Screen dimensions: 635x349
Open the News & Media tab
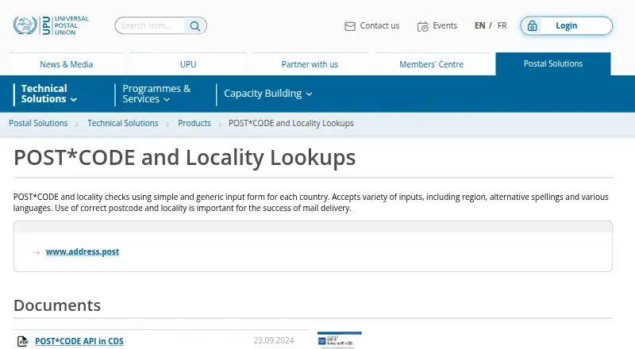pos(67,64)
